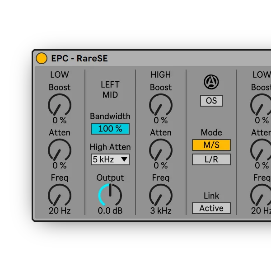Click the HIGH Freq 3 kHz knob

click(161, 195)
